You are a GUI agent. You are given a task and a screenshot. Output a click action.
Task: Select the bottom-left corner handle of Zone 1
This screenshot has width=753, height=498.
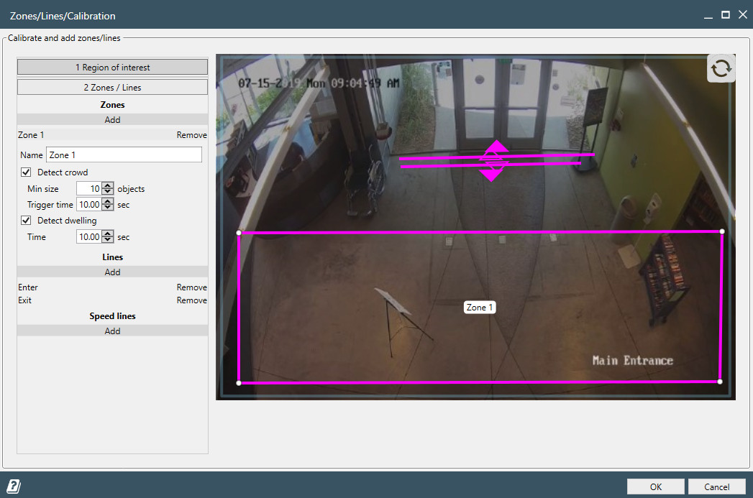pos(239,383)
